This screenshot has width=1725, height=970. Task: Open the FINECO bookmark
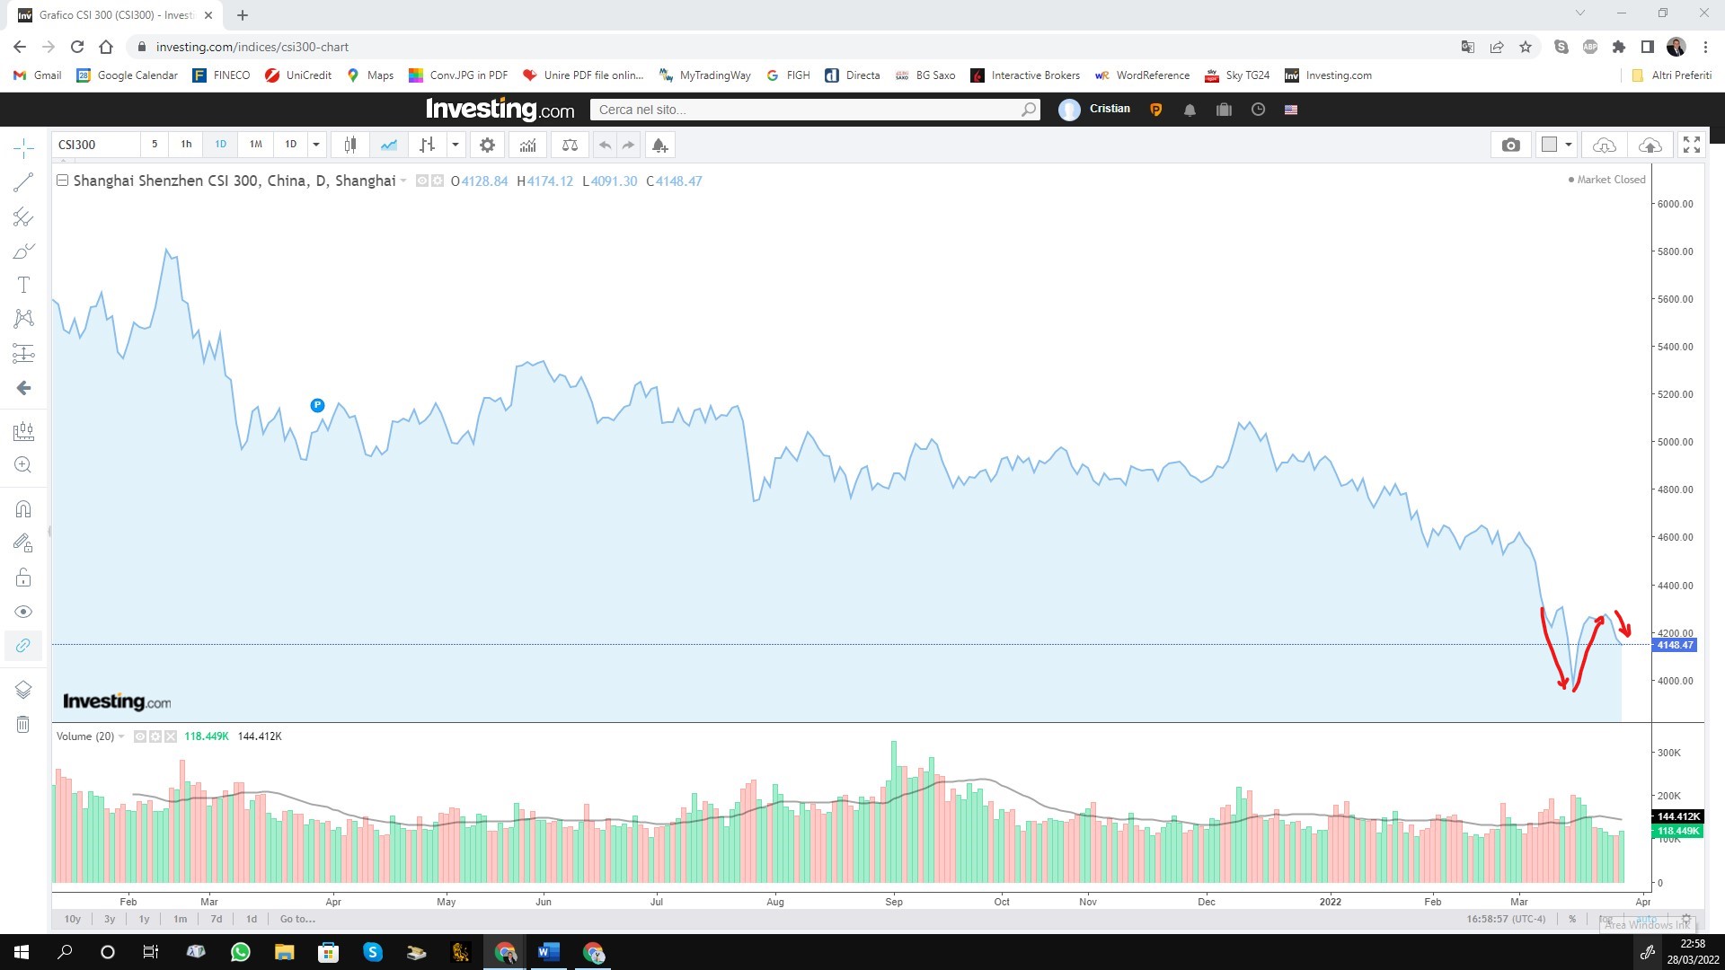click(221, 75)
